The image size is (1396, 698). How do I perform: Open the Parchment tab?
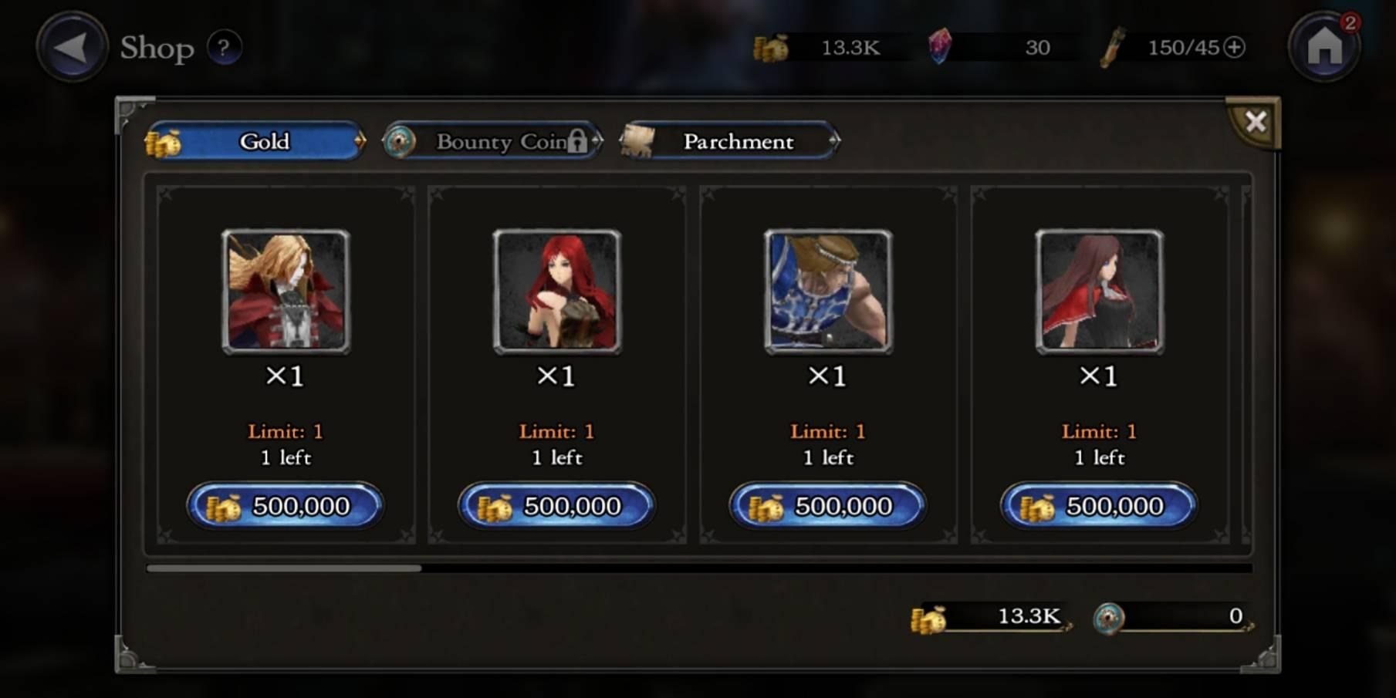point(730,141)
